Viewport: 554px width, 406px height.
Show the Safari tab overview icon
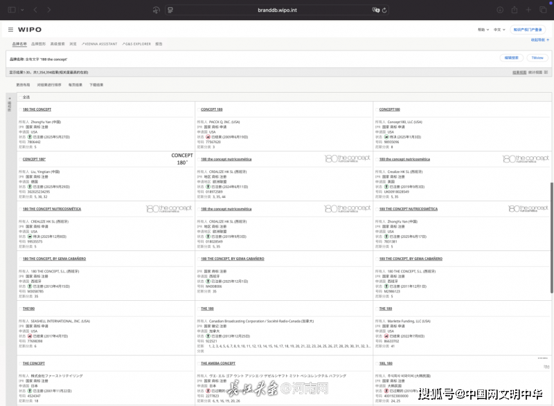pos(542,10)
